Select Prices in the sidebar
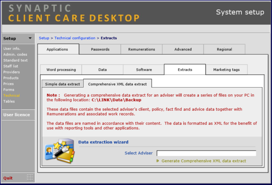 point(8,84)
